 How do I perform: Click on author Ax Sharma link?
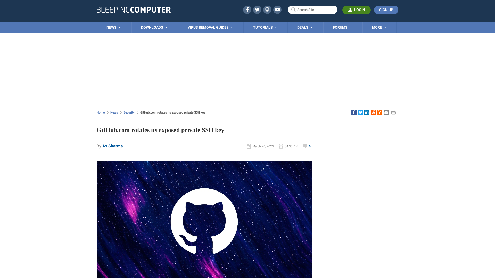click(112, 146)
